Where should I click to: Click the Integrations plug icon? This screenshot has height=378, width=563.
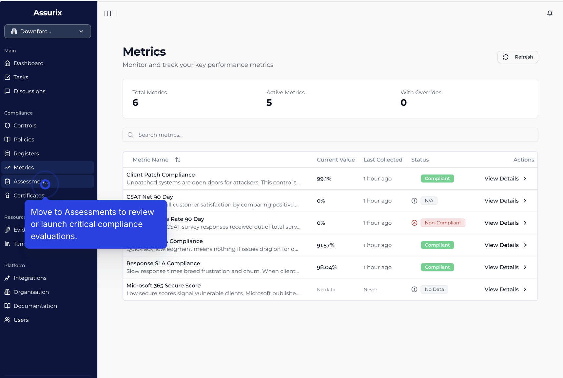(8, 278)
